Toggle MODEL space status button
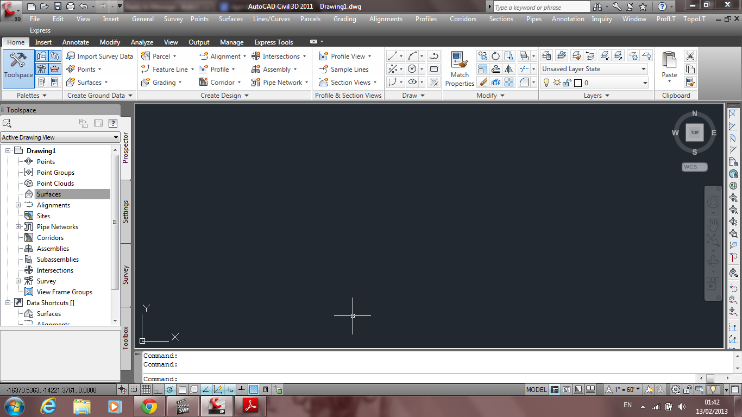742x417 pixels. (537, 389)
